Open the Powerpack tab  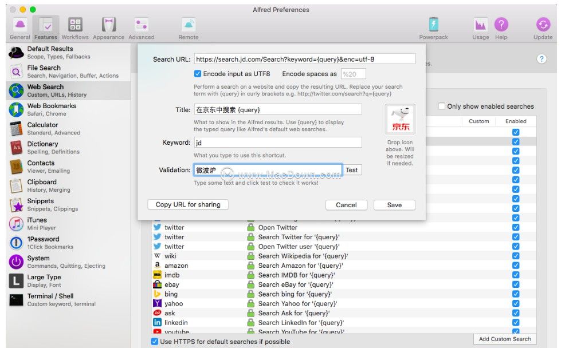(x=434, y=28)
